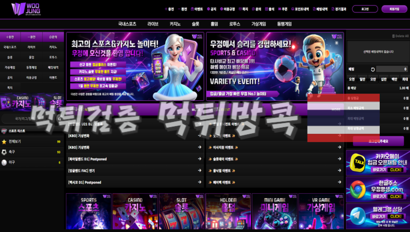Click the 최대 bet amount button
Viewport: 410px width, 232px height.
click(x=405, y=79)
